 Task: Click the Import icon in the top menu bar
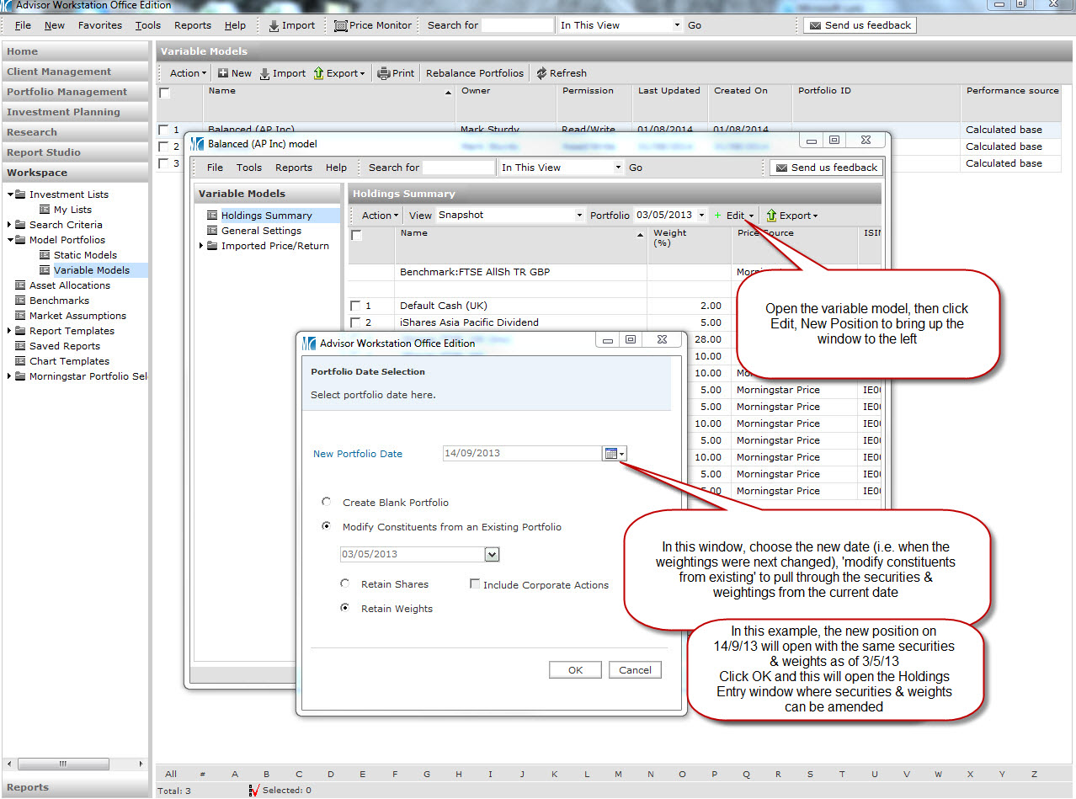pyautogui.click(x=274, y=25)
